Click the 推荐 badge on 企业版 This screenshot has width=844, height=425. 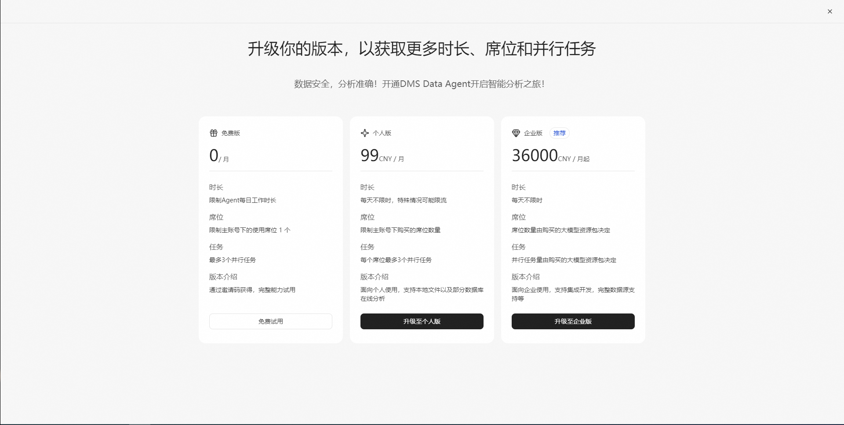pos(559,133)
